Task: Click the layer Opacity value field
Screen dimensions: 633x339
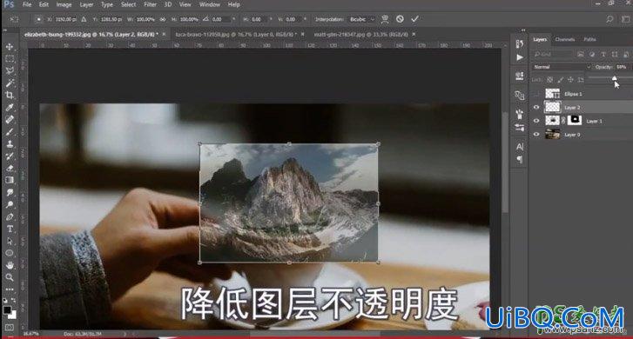Action: [622, 67]
